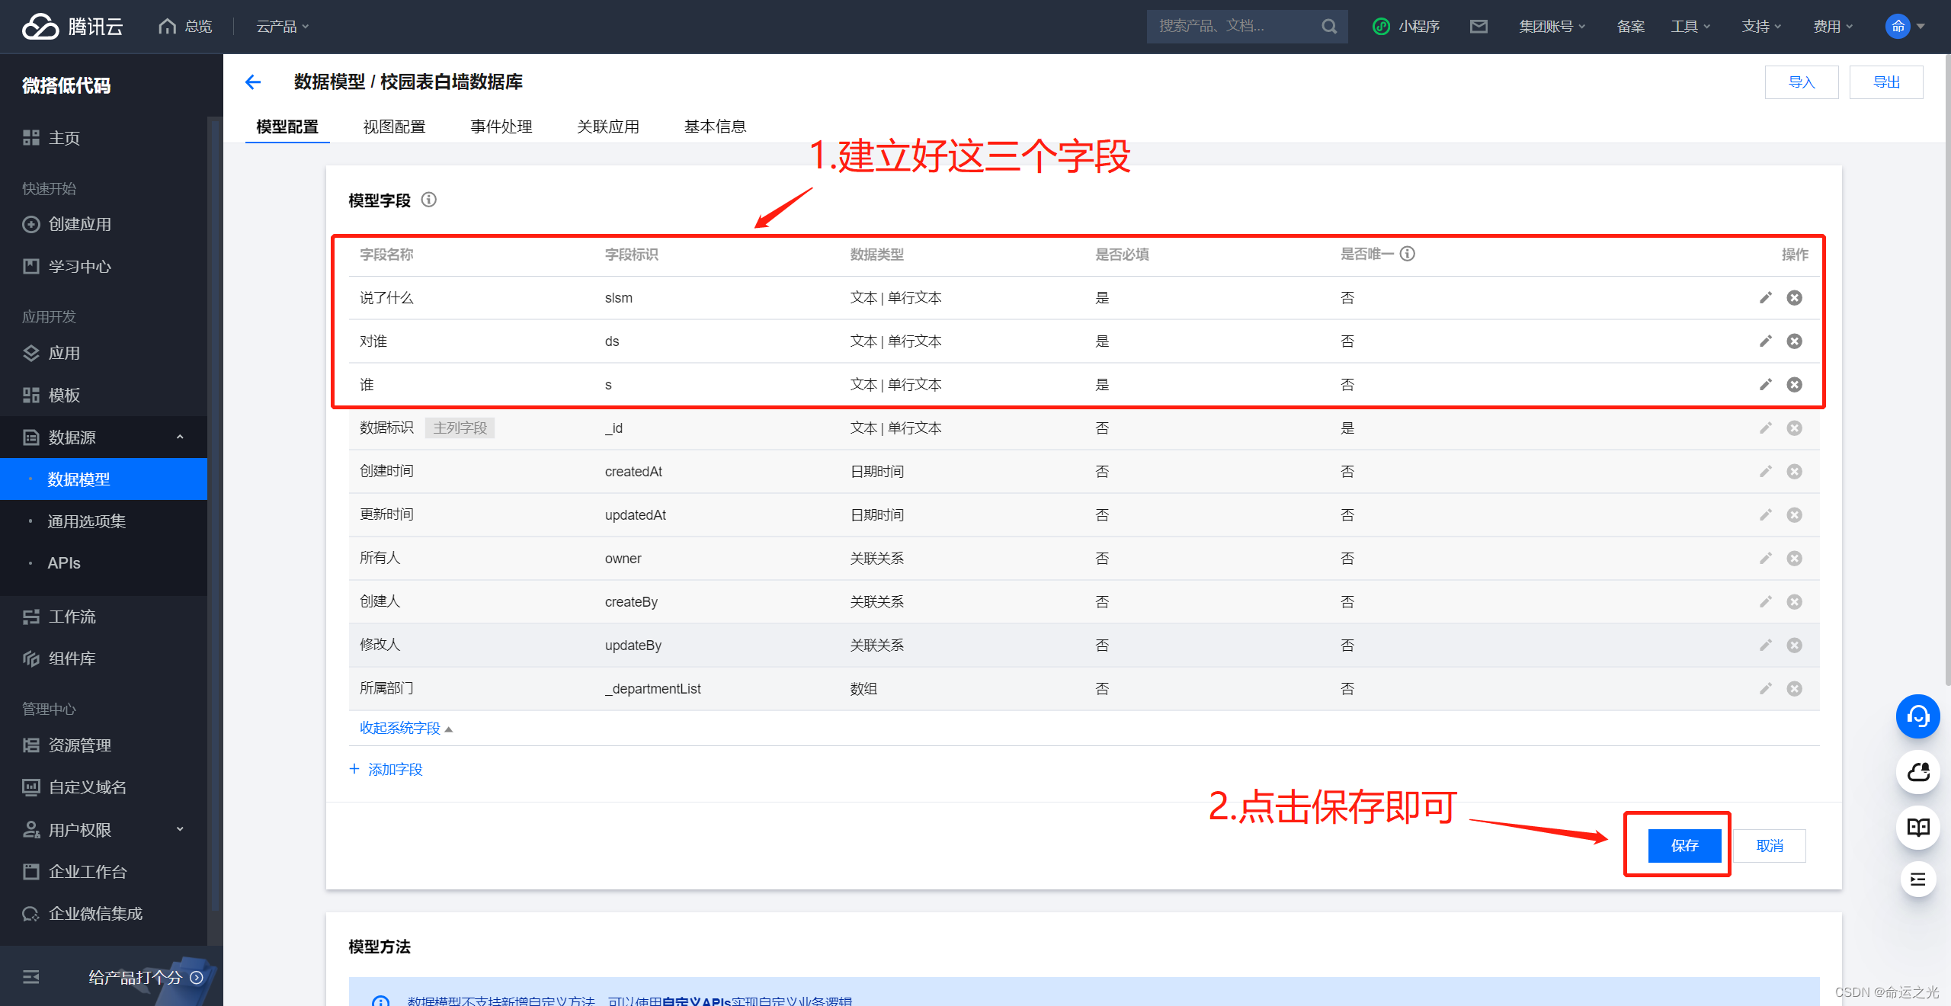Image resolution: width=1951 pixels, height=1006 pixels.
Task: Open the book documentation floating icon
Action: (1917, 826)
